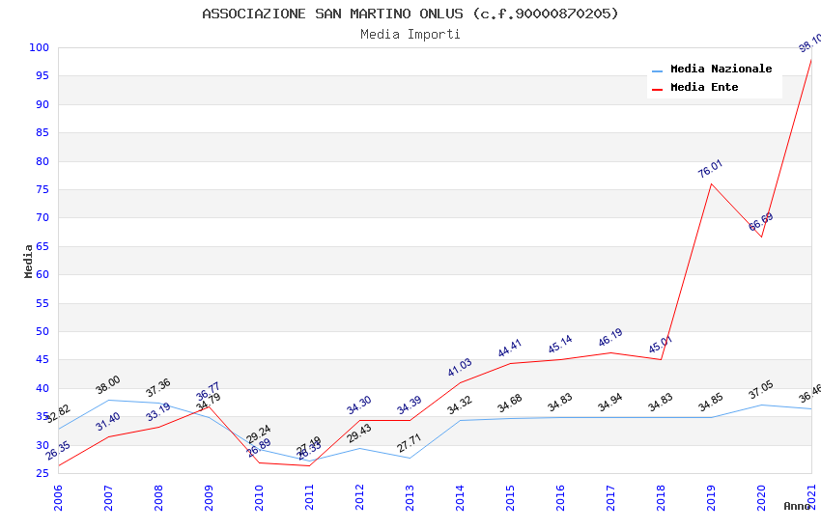Click the 44.41 data label for 2015
The width and height of the screenshot is (821, 531).
[509, 349]
